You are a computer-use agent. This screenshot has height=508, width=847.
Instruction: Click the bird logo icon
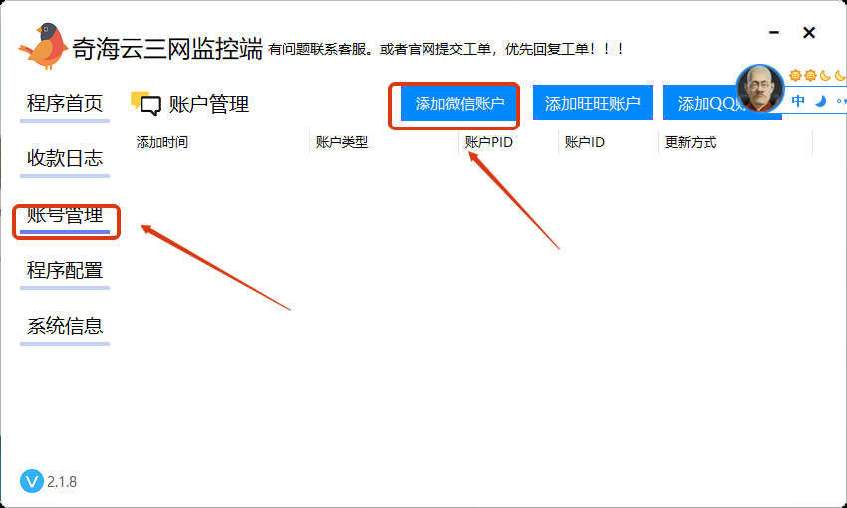[43, 45]
